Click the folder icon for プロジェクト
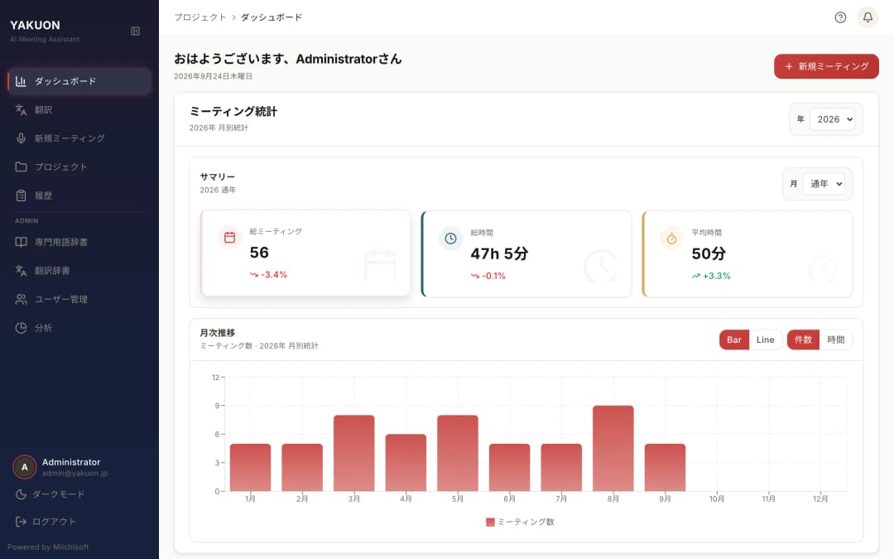The height and width of the screenshot is (559, 894). point(21,166)
